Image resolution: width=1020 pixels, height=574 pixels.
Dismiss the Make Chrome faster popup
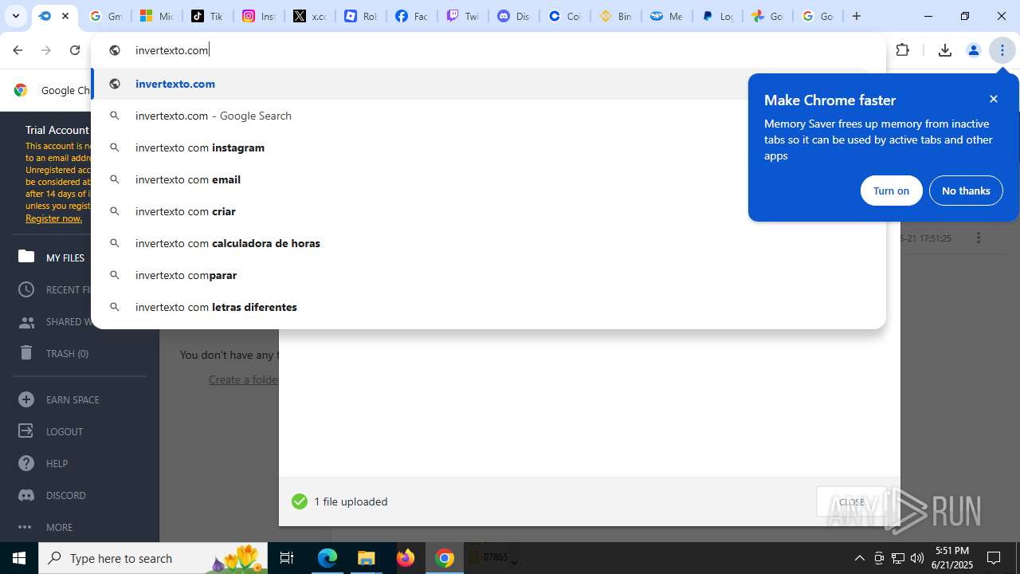(994, 99)
